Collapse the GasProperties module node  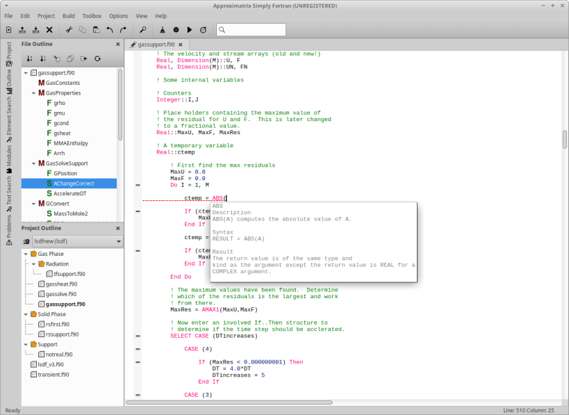(33, 92)
